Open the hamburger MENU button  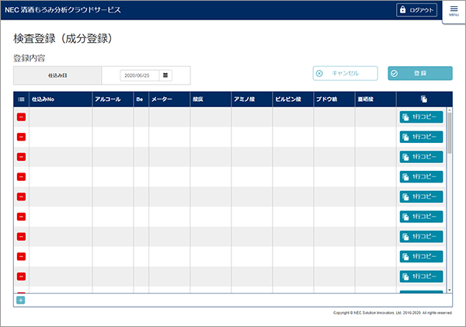click(x=454, y=11)
